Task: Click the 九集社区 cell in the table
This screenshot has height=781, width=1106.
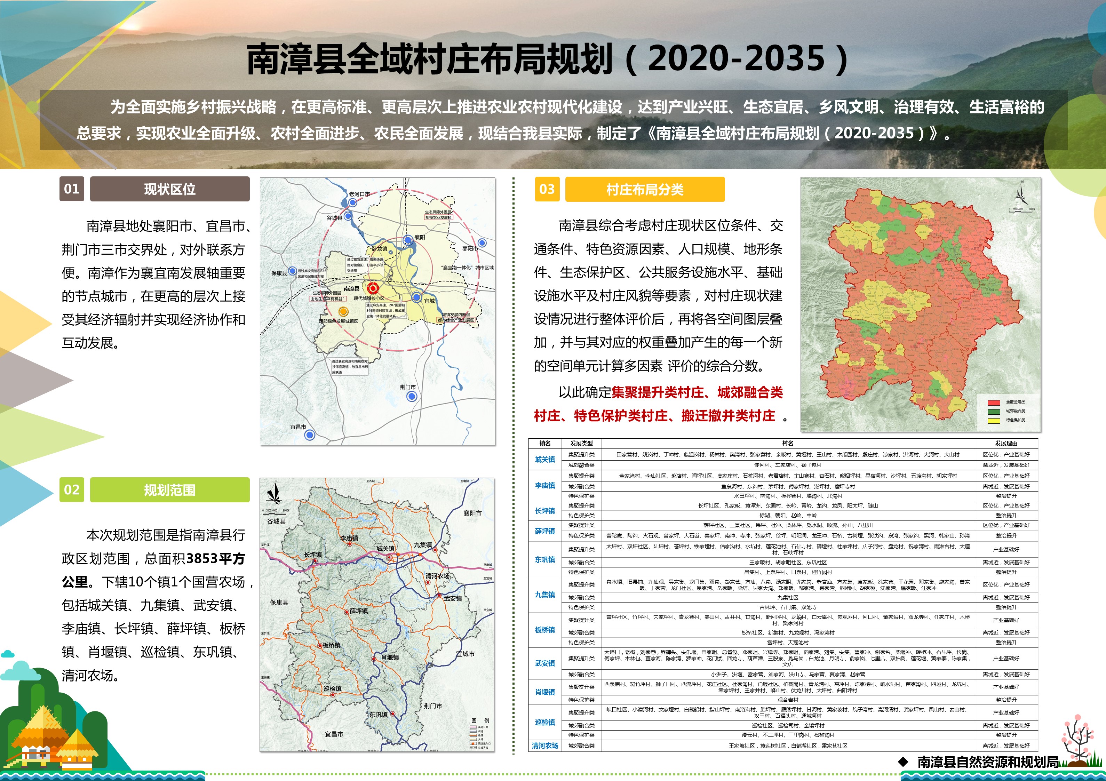Action: coord(788,597)
